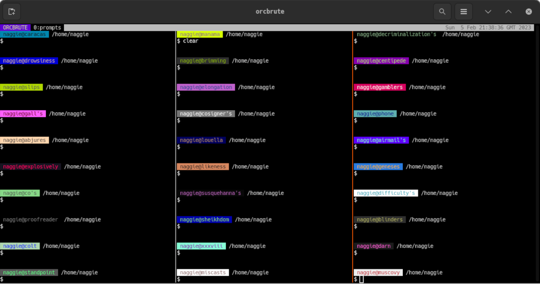Image resolution: width=540 pixels, height=284 pixels.
Task: Click the naggie@standpoint prompt label
Action: point(29,273)
